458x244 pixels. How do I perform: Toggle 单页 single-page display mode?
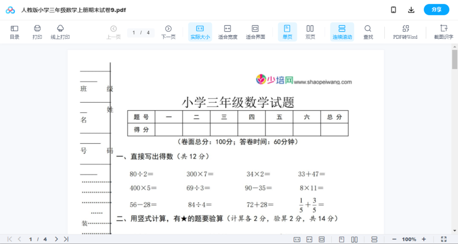pos(287,32)
